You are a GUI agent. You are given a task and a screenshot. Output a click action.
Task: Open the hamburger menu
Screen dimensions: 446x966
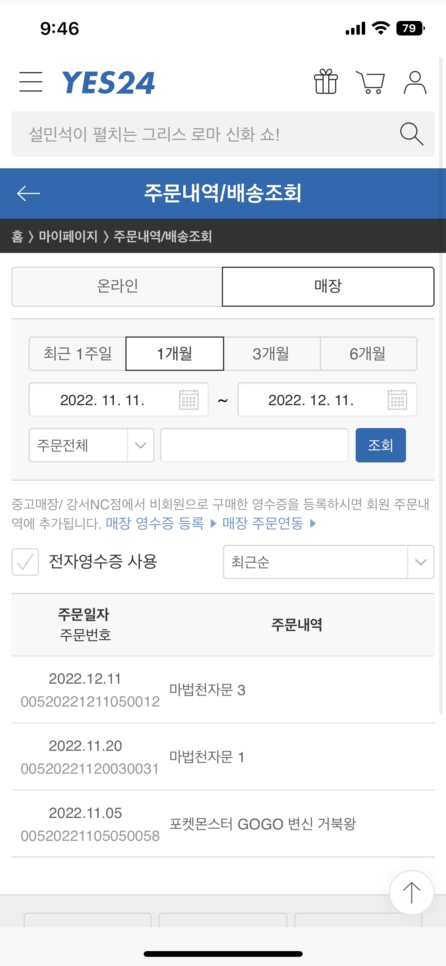click(31, 82)
